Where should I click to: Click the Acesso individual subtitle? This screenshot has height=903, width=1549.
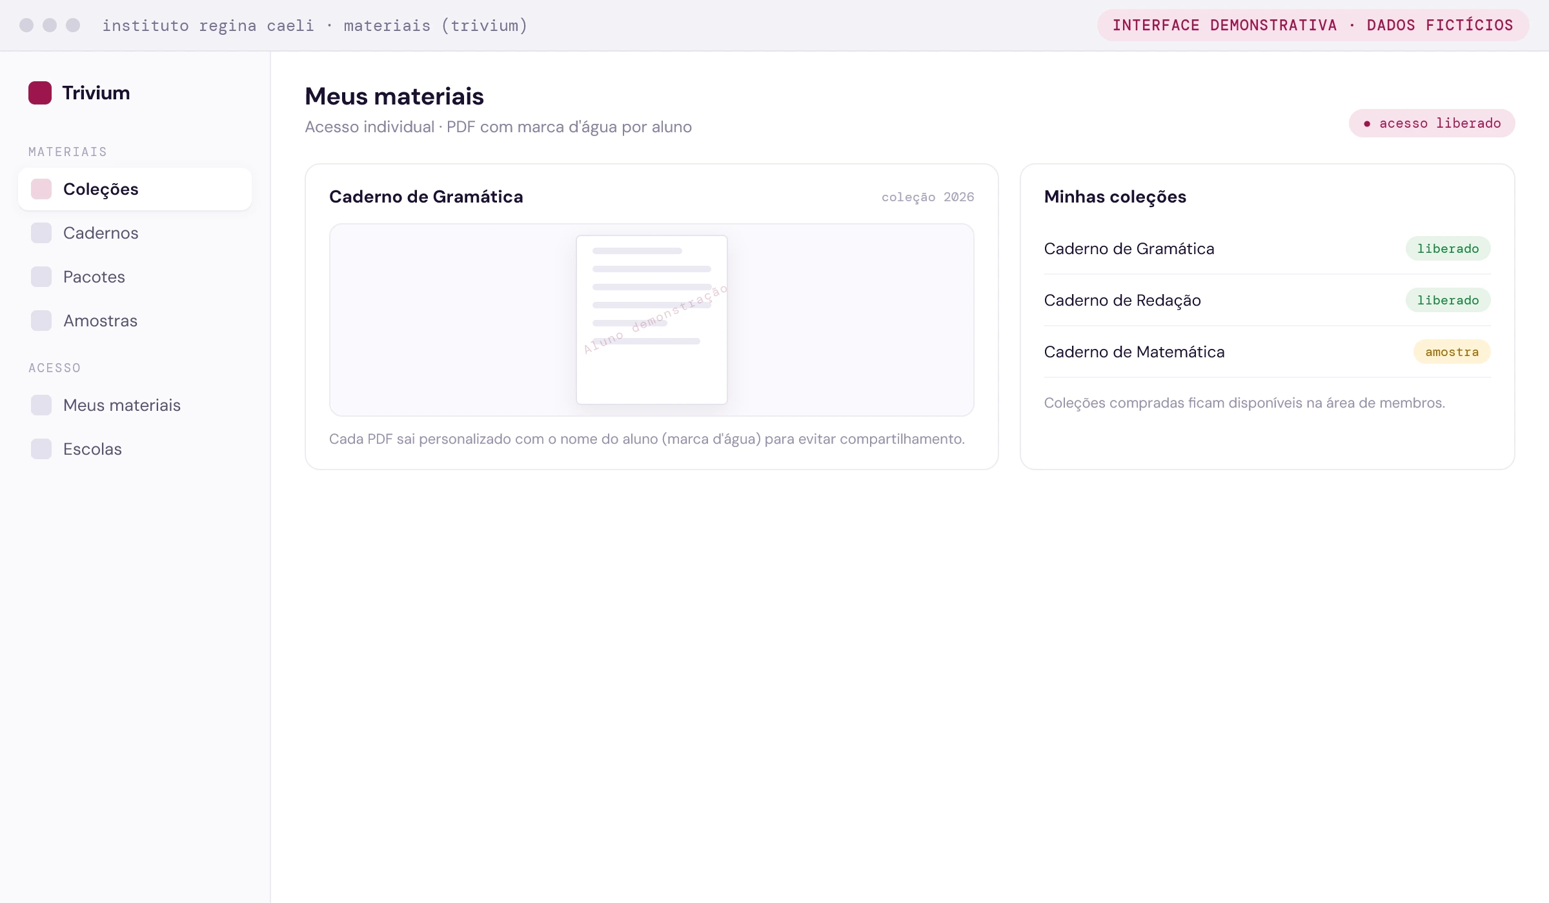498,126
